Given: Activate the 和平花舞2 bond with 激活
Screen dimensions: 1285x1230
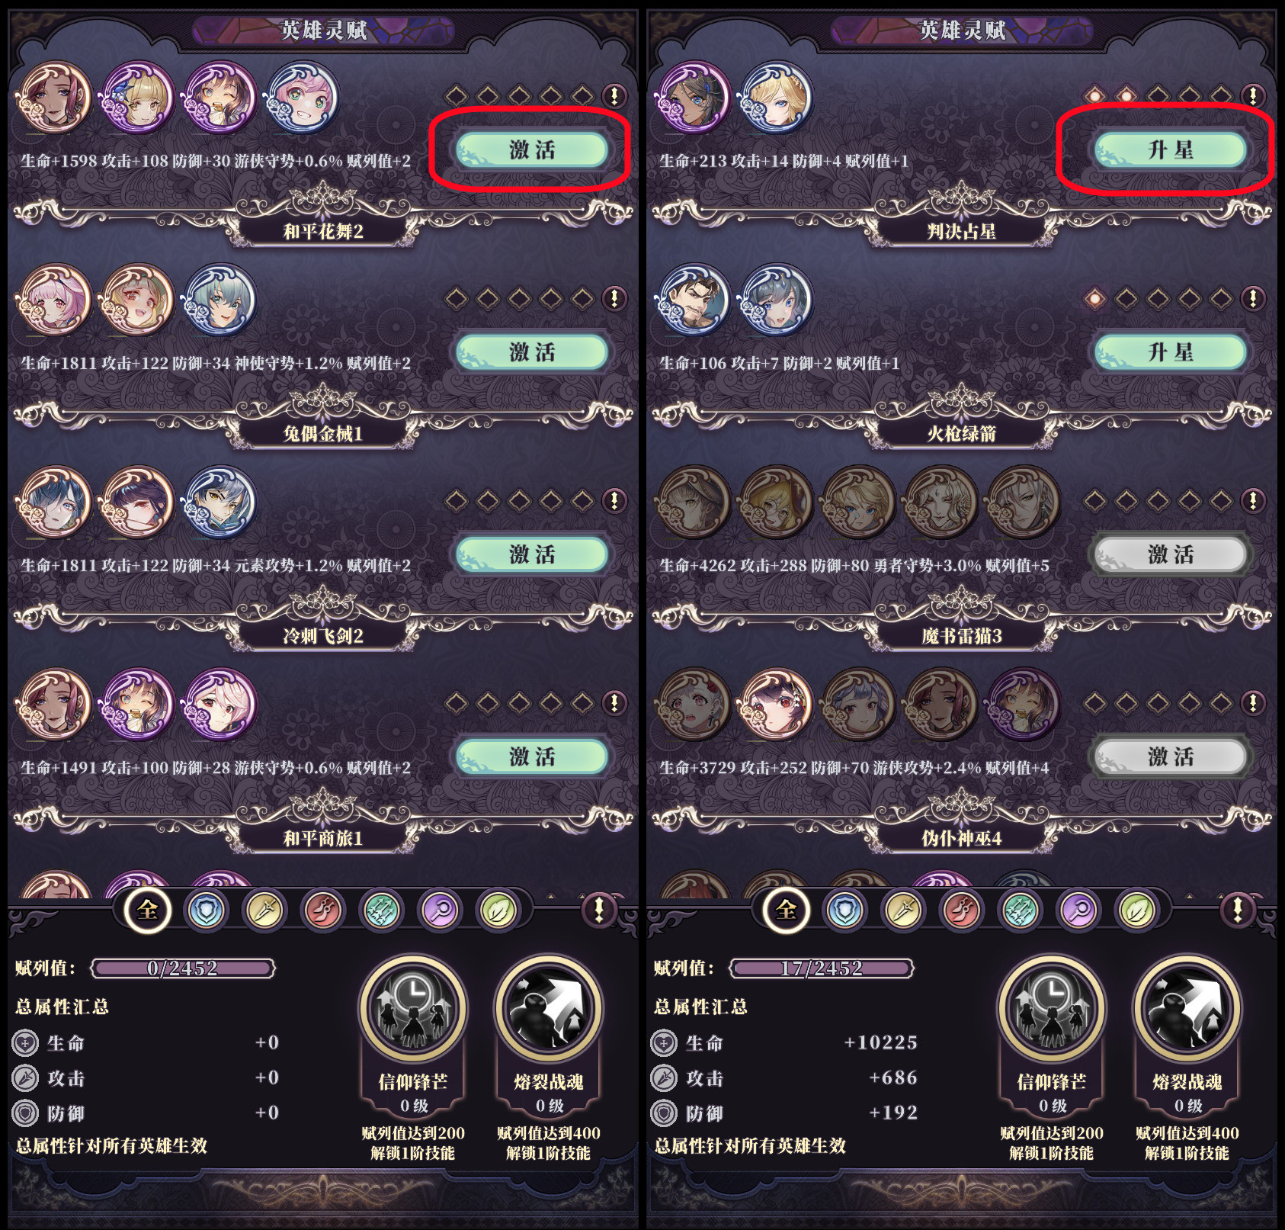Looking at the screenshot, I should click(532, 150).
